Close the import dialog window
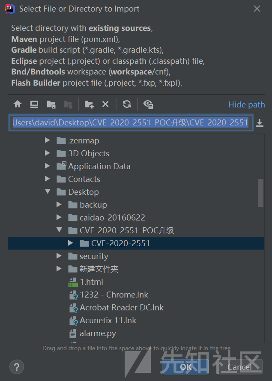This screenshot has height=381, width=272. pos(257,9)
